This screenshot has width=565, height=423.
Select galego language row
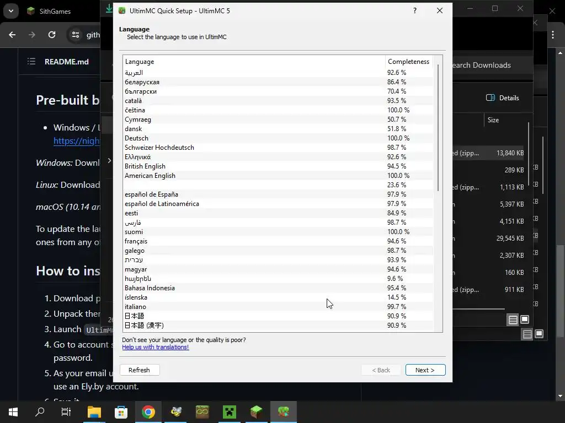[x=278, y=251]
